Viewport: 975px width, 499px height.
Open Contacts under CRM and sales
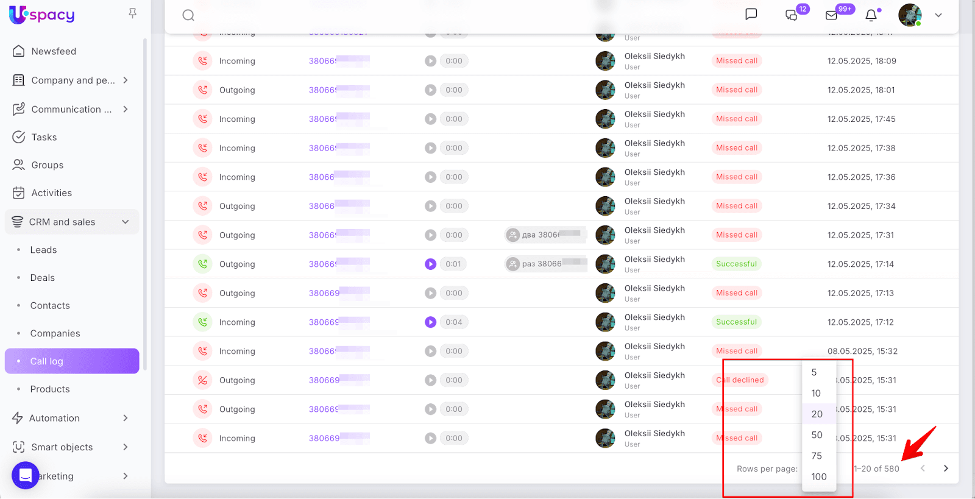pyautogui.click(x=50, y=306)
